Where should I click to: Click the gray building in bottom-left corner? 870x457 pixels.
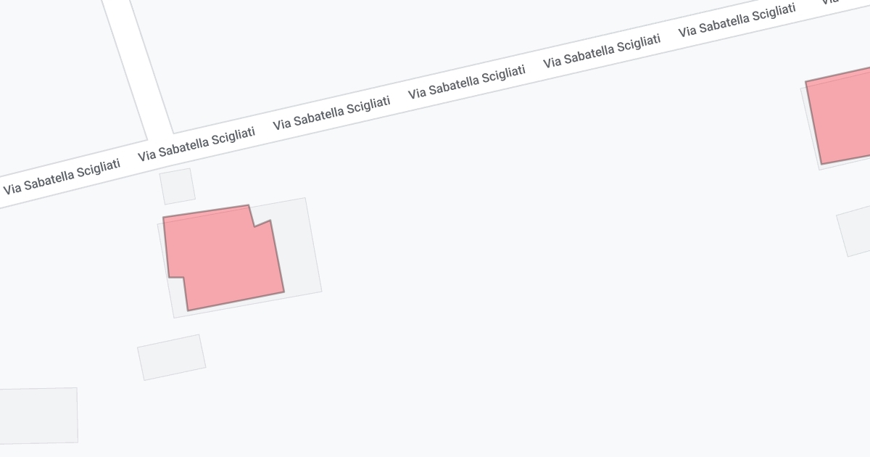click(38, 416)
